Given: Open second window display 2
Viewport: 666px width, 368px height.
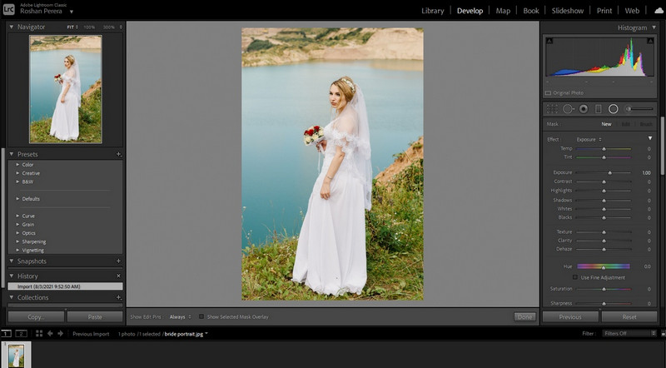Looking at the screenshot, I should pos(22,334).
